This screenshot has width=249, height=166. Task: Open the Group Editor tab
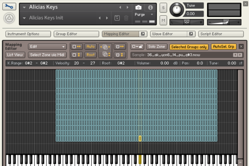pos(76,34)
